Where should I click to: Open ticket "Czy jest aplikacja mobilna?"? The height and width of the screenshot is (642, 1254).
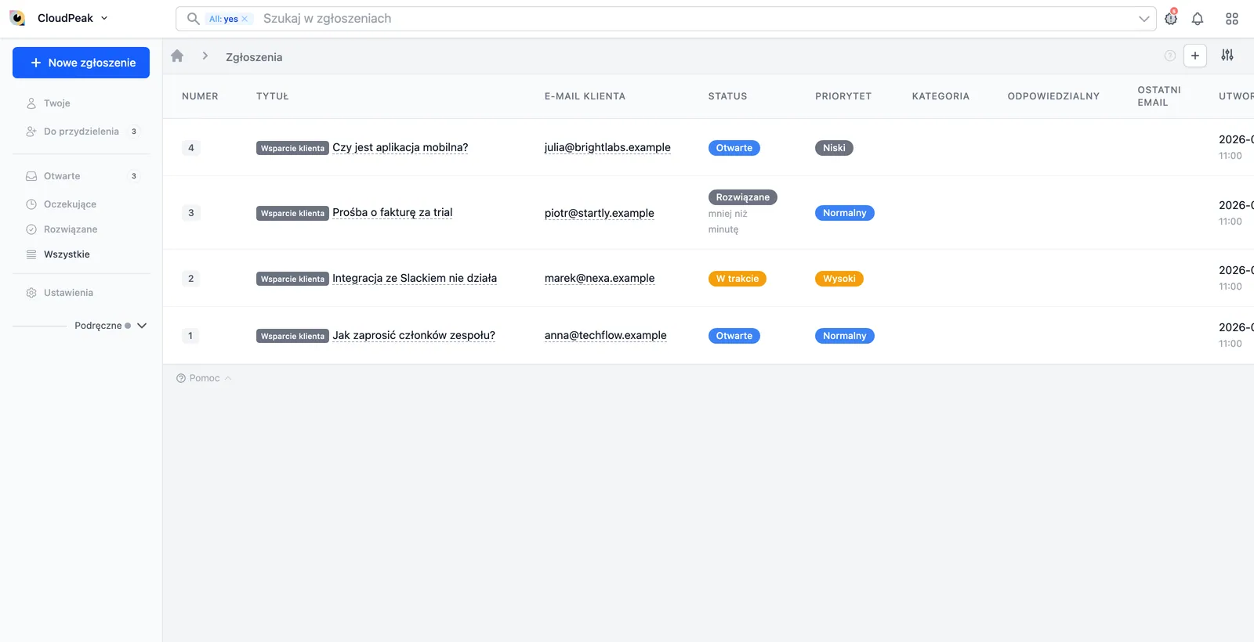click(400, 147)
